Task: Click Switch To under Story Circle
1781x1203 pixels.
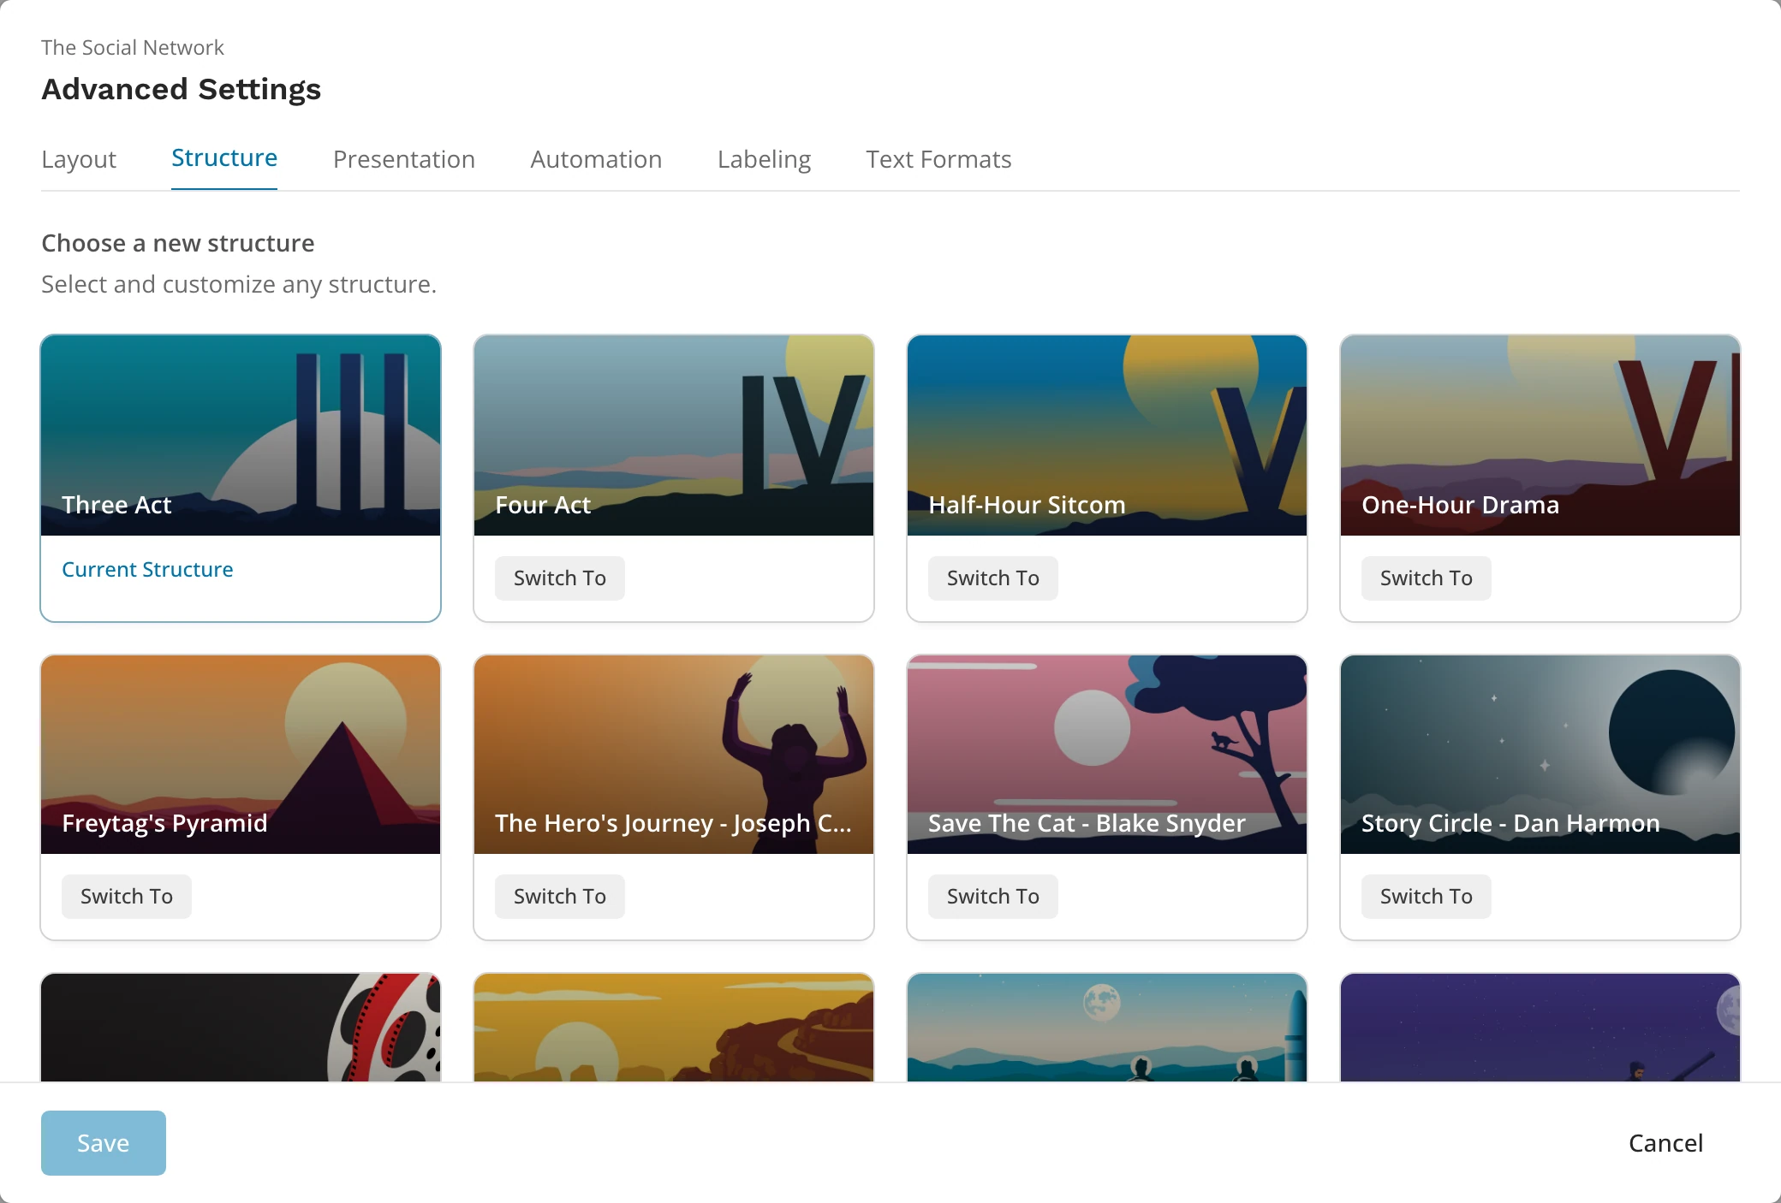Action: coord(1427,897)
